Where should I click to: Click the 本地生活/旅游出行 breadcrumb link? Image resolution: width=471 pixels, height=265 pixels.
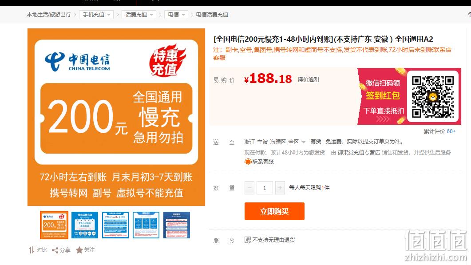(49, 14)
